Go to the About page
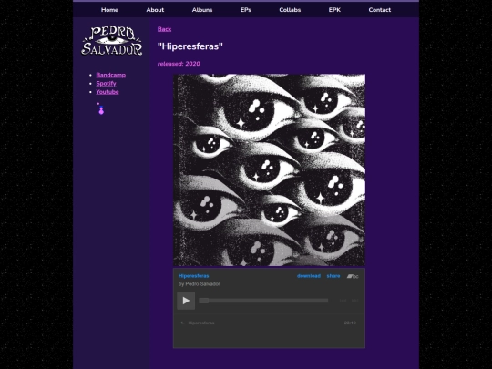This screenshot has height=369, width=492. click(155, 10)
